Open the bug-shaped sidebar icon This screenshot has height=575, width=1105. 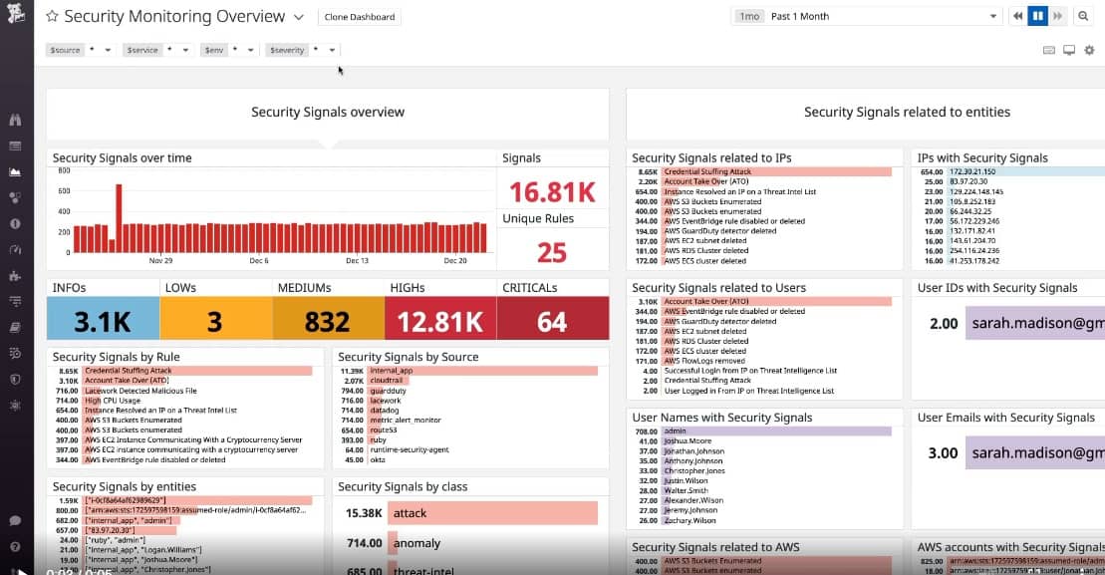click(x=16, y=406)
